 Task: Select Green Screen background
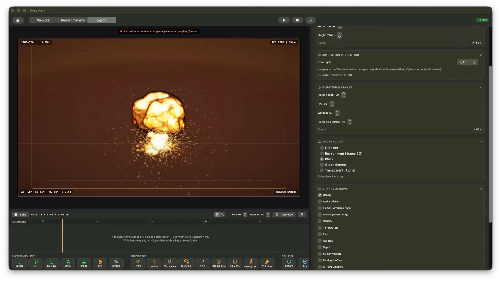(x=322, y=165)
